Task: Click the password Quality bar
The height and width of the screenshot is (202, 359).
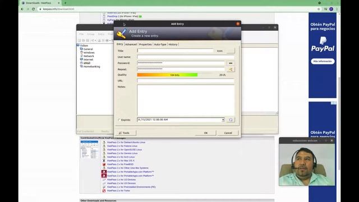Action: [x=174, y=75]
